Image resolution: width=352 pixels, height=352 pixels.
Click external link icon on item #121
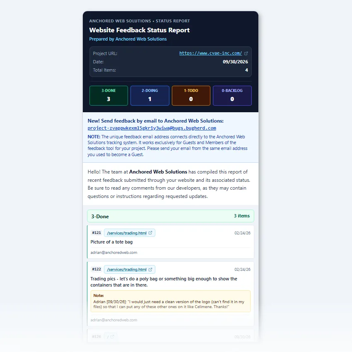pyautogui.click(x=150, y=233)
